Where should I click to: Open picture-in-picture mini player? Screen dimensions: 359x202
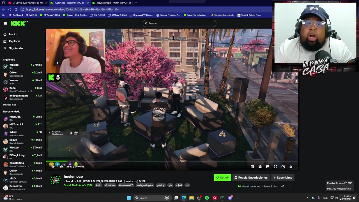[x=252, y=167]
